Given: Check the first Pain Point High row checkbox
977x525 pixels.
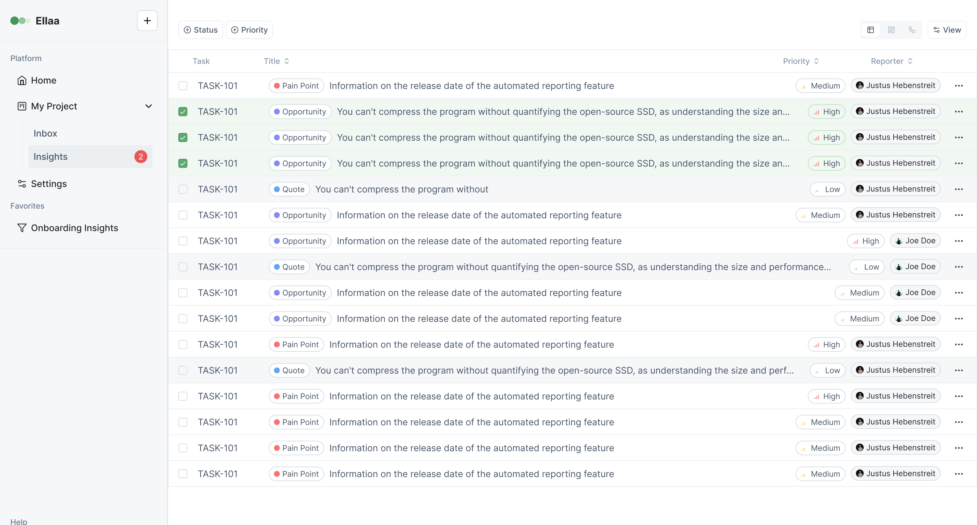Looking at the screenshot, I should point(183,344).
